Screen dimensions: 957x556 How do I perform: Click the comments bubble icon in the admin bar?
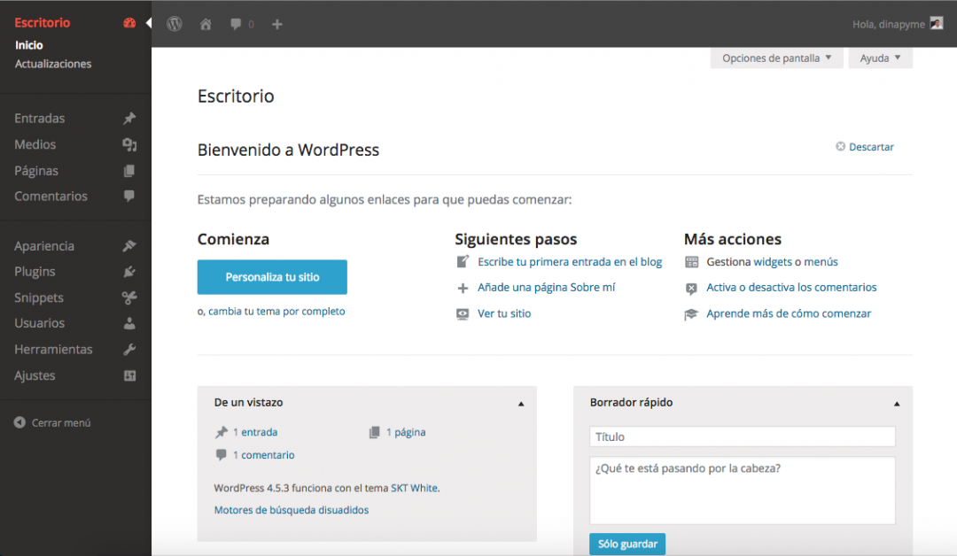pos(236,24)
